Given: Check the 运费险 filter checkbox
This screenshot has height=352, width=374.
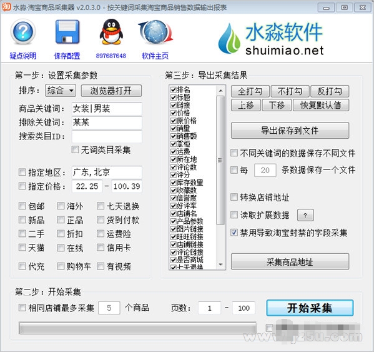Looking at the screenshot, I should pyautogui.click(x=101, y=234).
